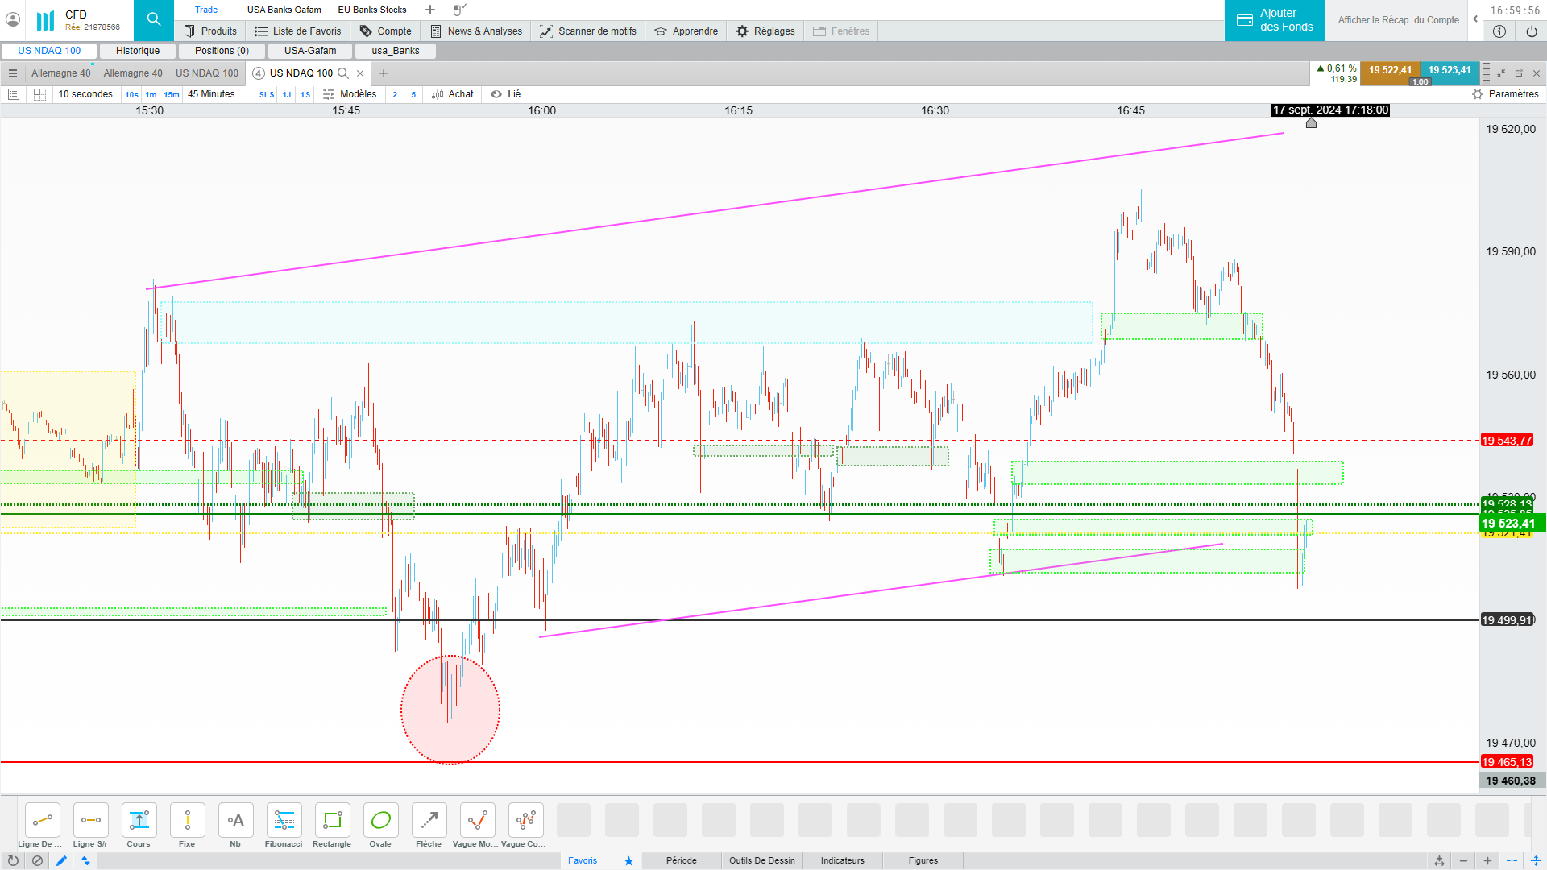Click the search magnifier in teal box
Image resolution: width=1547 pixels, height=870 pixels.
154,19
